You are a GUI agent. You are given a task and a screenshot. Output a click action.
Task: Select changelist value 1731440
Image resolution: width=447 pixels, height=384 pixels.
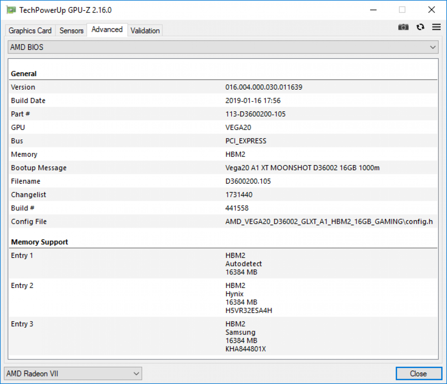pyautogui.click(x=239, y=195)
